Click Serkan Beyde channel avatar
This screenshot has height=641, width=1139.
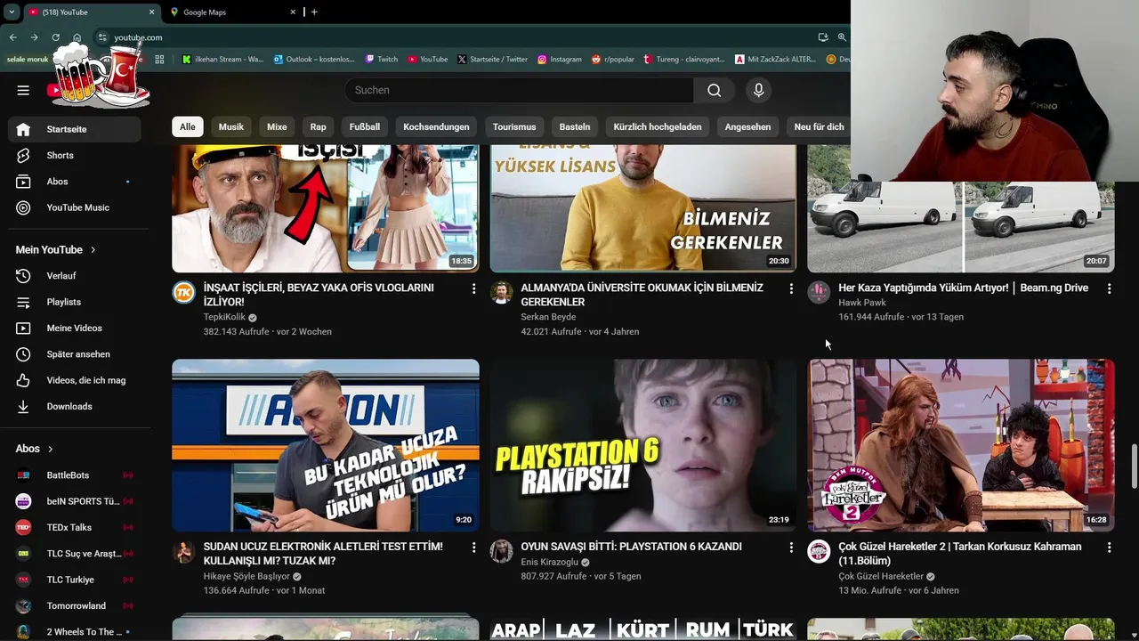tap(501, 293)
